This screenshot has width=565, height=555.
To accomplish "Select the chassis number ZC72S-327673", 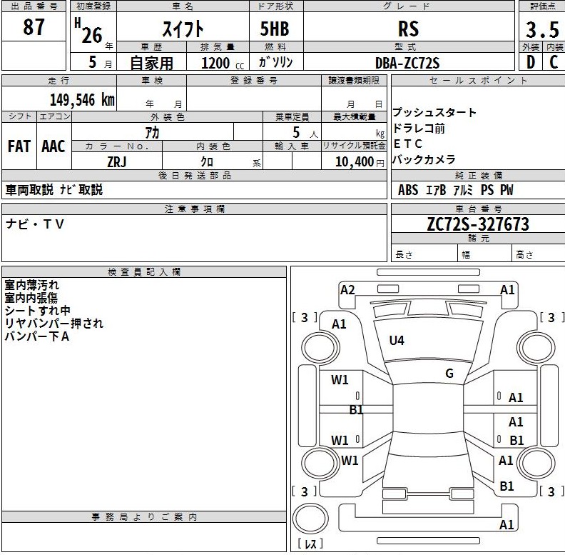I will pyautogui.click(x=478, y=224).
